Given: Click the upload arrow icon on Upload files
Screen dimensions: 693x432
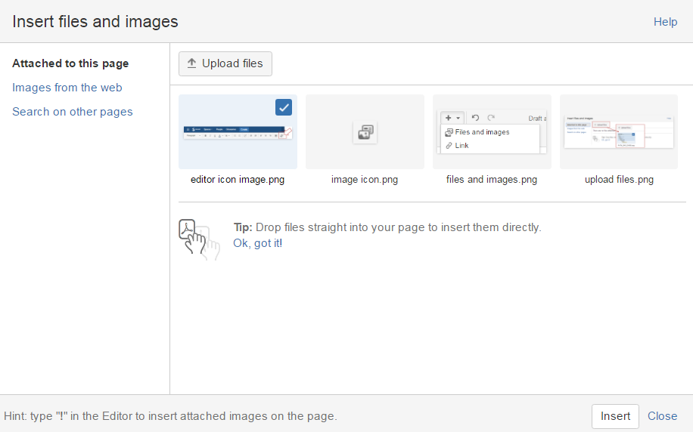Looking at the screenshot, I should pyautogui.click(x=191, y=63).
